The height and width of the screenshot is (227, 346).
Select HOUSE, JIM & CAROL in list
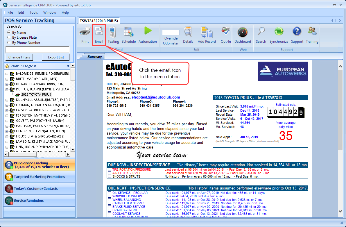pyautogui.click(x=40, y=137)
